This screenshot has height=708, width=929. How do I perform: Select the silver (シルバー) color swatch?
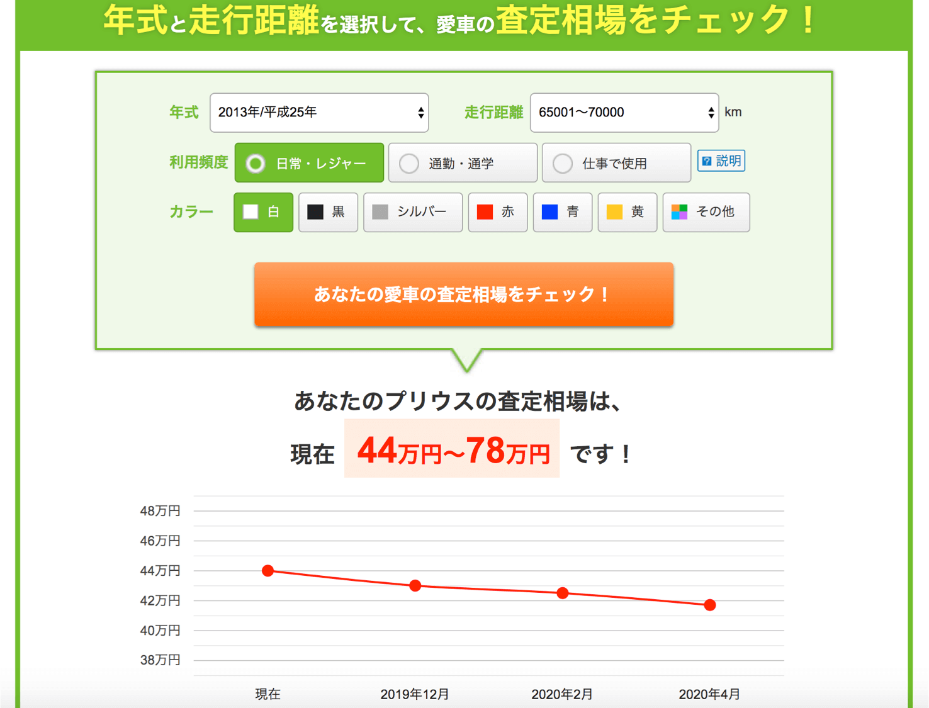point(412,212)
